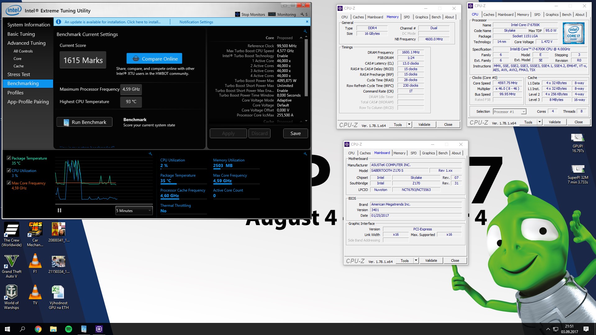Open File Explorer from taskbar
596x335 pixels.
coord(53,329)
